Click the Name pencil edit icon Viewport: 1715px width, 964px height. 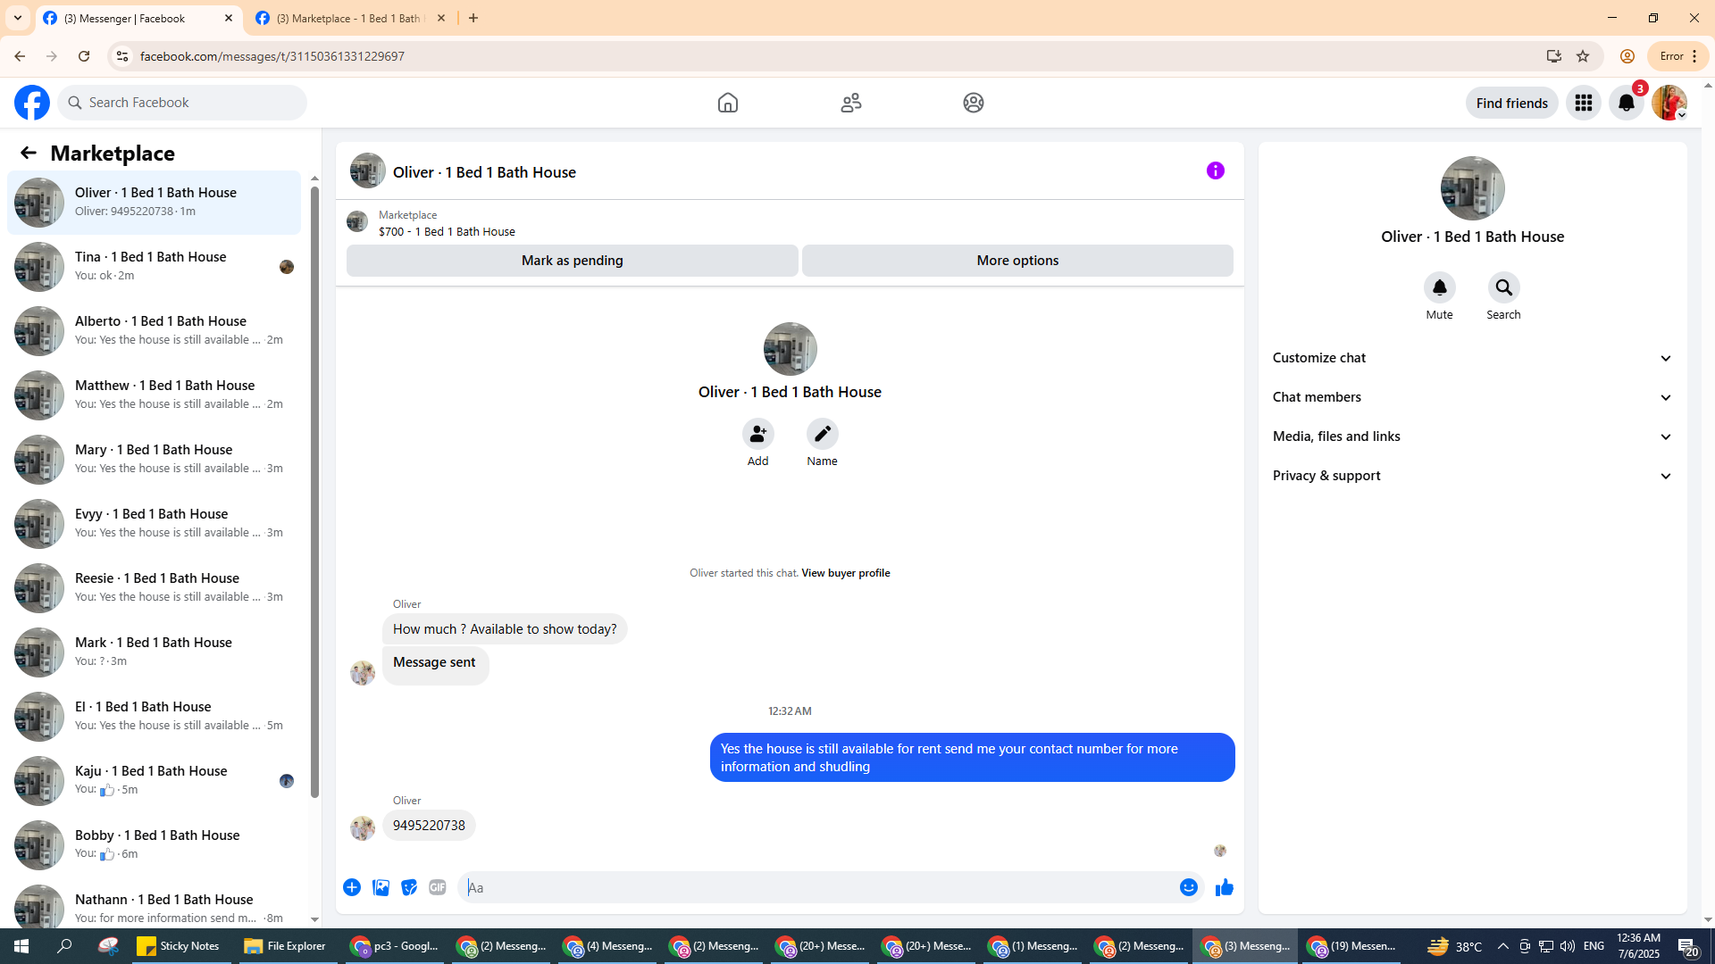pyautogui.click(x=822, y=435)
